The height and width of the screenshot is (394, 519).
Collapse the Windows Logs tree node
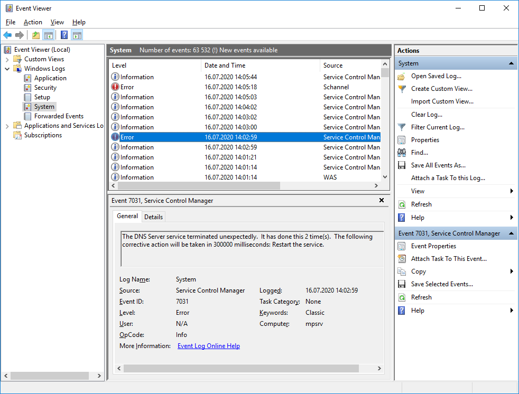pyautogui.click(x=7, y=69)
